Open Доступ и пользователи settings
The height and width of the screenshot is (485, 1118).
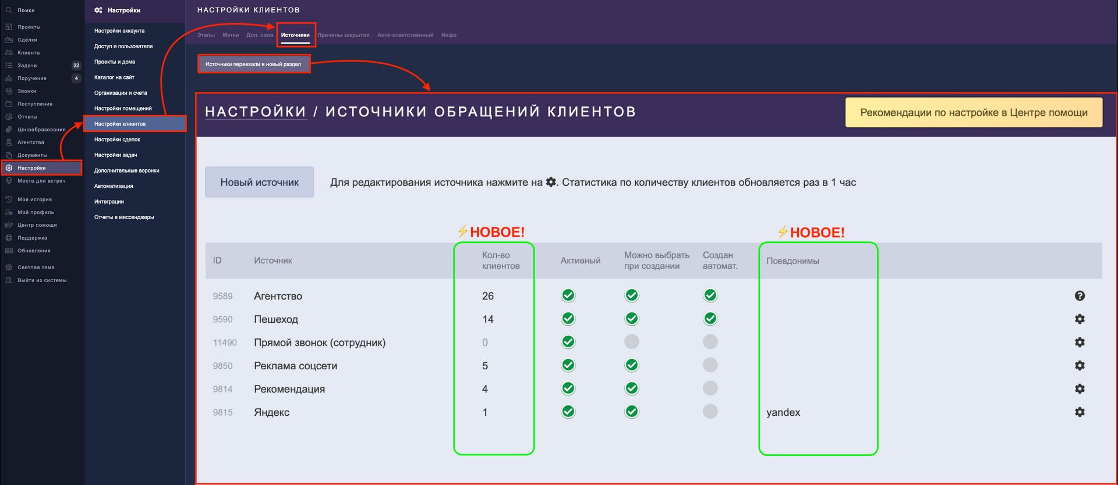(x=123, y=46)
